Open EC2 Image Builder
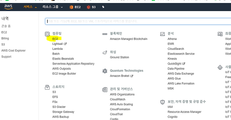 pyautogui.click(x=64, y=74)
